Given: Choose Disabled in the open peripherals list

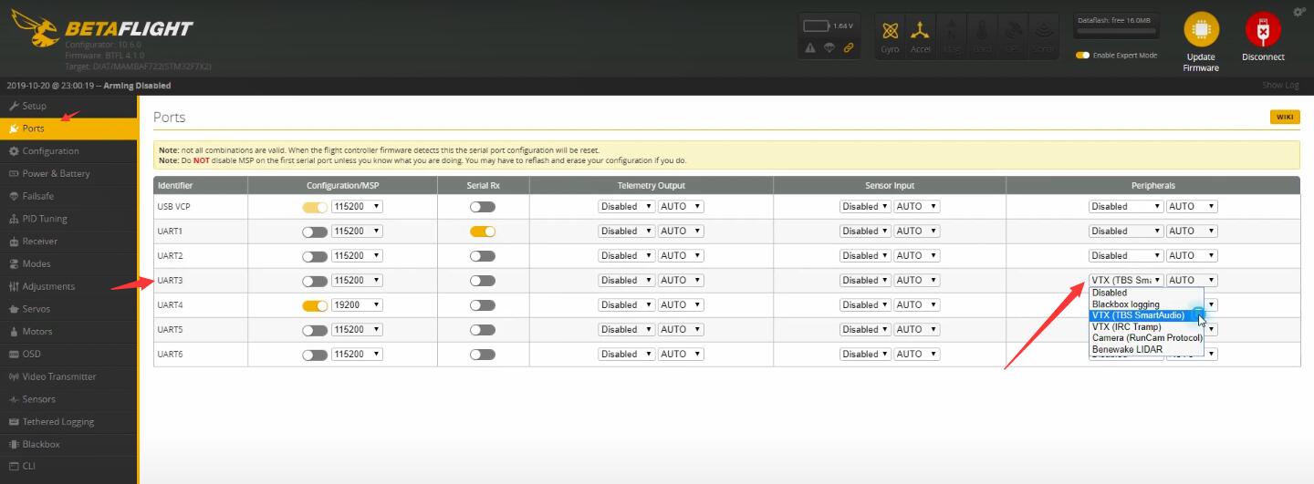Looking at the screenshot, I should pyautogui.click(x=1146, y=293).
